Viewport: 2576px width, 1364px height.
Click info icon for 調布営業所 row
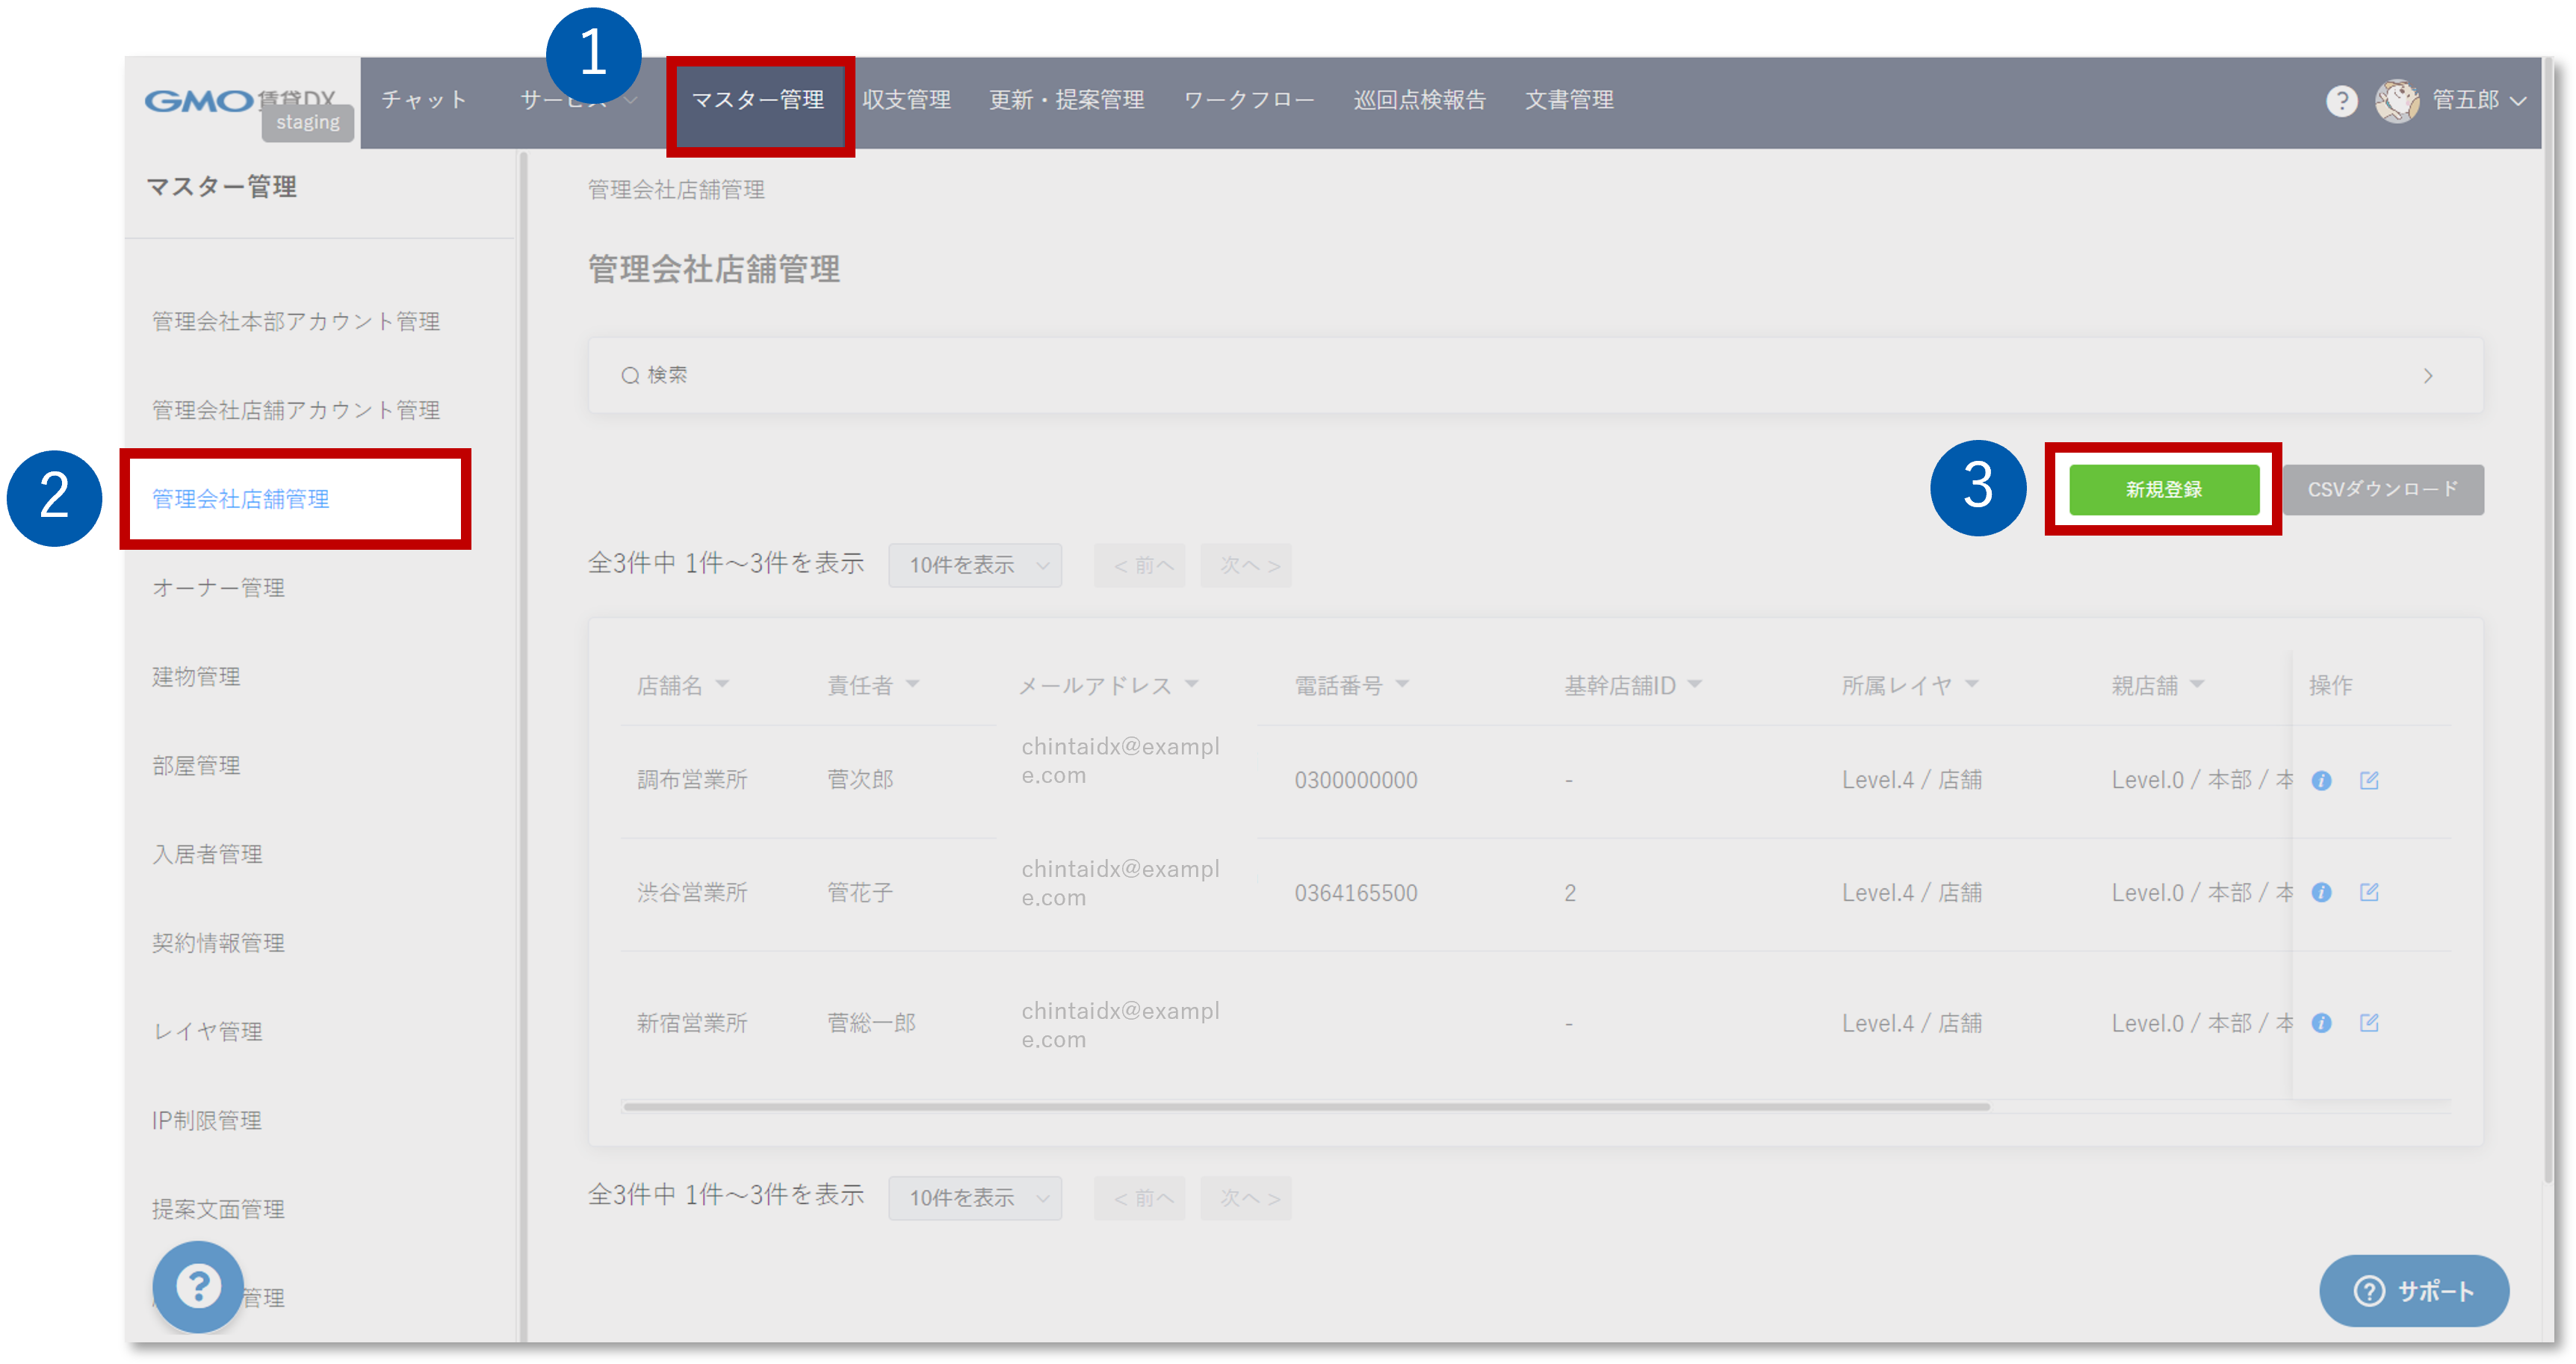(x=2321, y=780)
